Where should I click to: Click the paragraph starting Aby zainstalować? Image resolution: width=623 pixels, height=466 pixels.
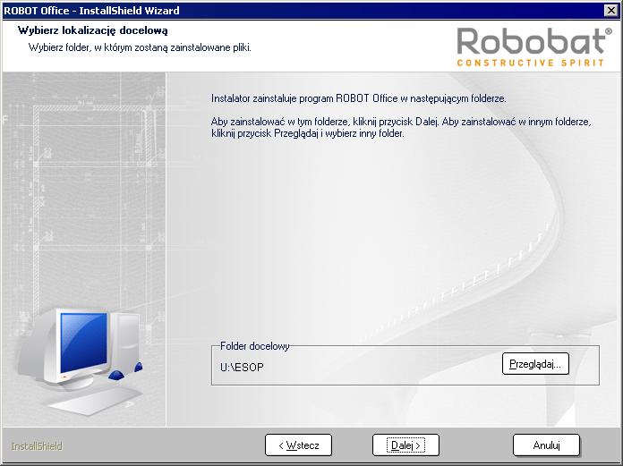pos(401,127)
